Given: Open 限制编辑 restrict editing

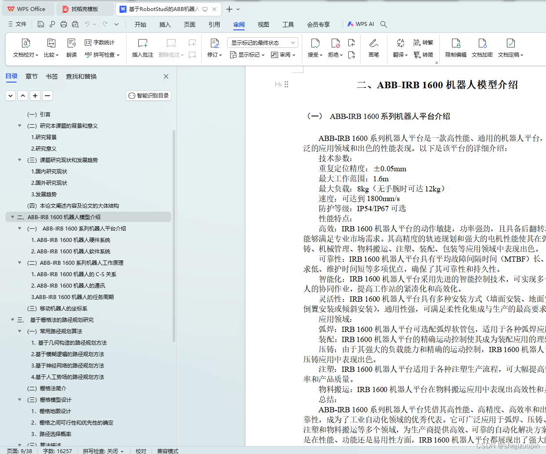Looking at the screenshot, I should pos(456,48).
